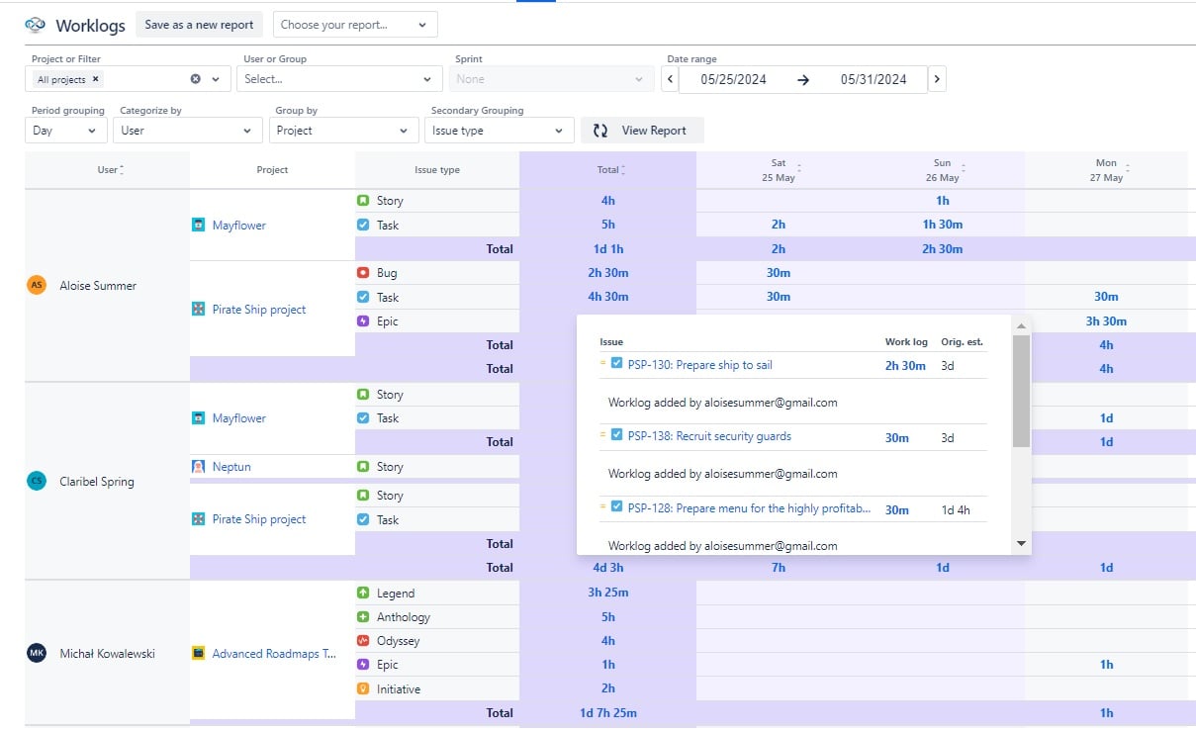This screenshot has width=1196, height=731.
Task: Click the Advanced Roadmaps project icon
Action: pyautogui.click(x=199, y=653)
